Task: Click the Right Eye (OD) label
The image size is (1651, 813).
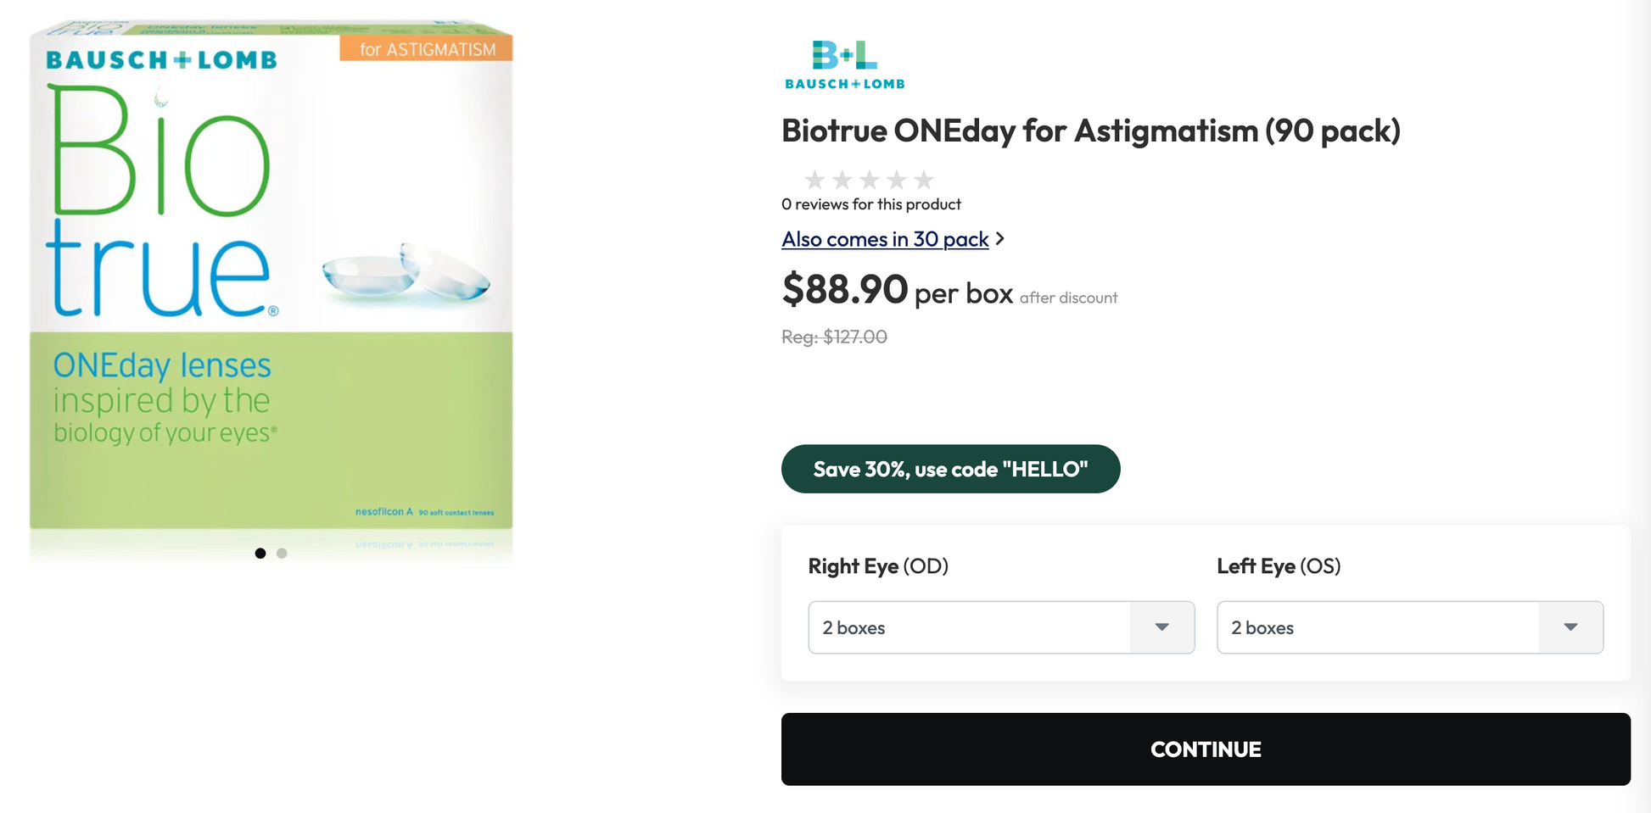Action: 878,566
